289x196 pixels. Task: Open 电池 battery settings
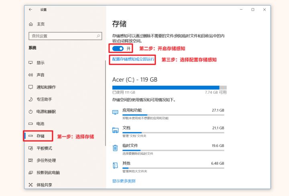40,124
